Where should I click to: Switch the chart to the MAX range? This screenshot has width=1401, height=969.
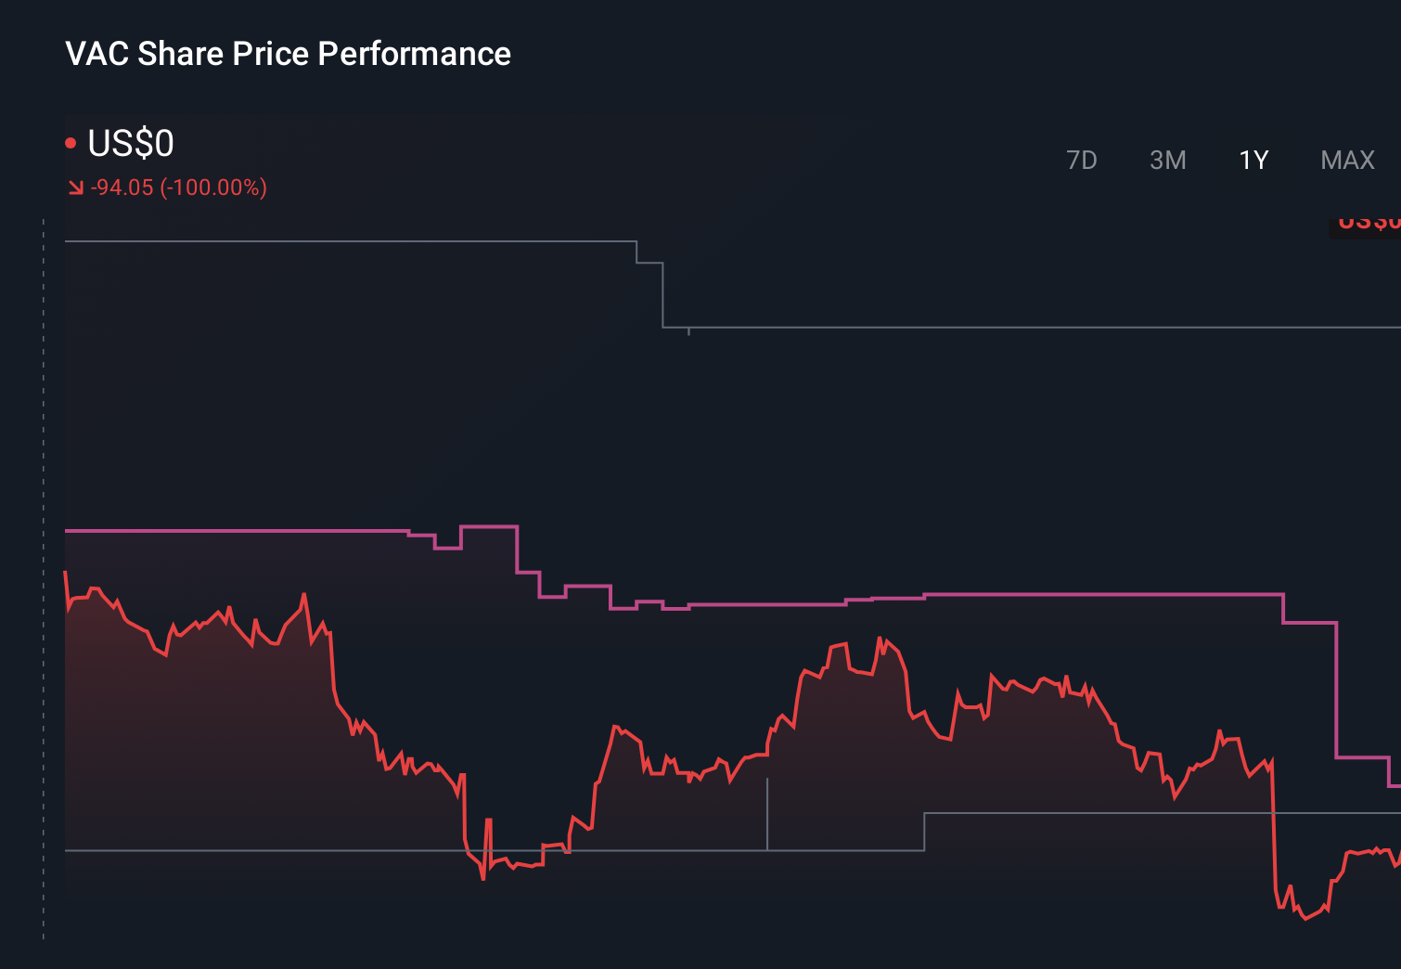click(x=1346, y=160)
